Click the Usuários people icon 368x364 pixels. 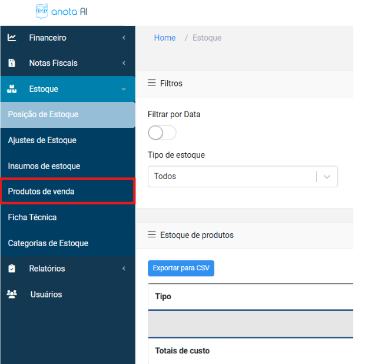coord(12,294)
